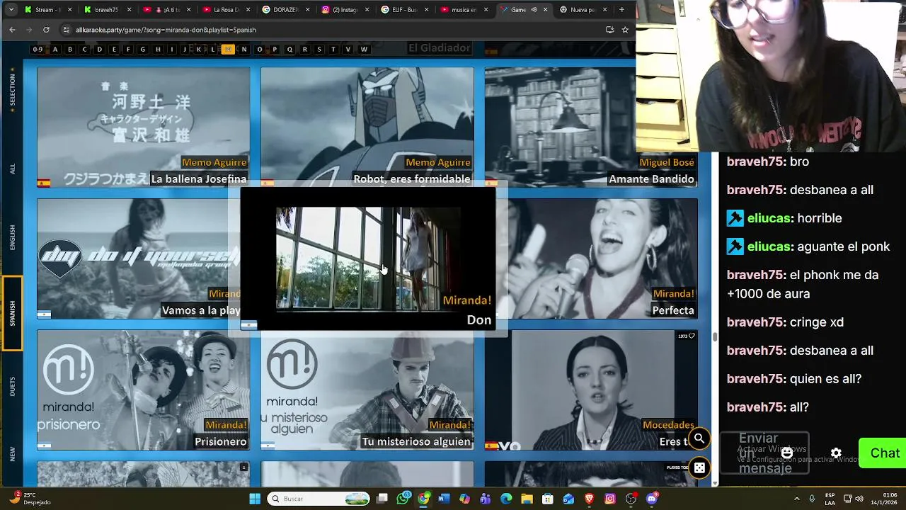The width and height of the screenshot is (906, 510).
Task: Switch to English playlist sidebar tab
Action: [12, 237]
